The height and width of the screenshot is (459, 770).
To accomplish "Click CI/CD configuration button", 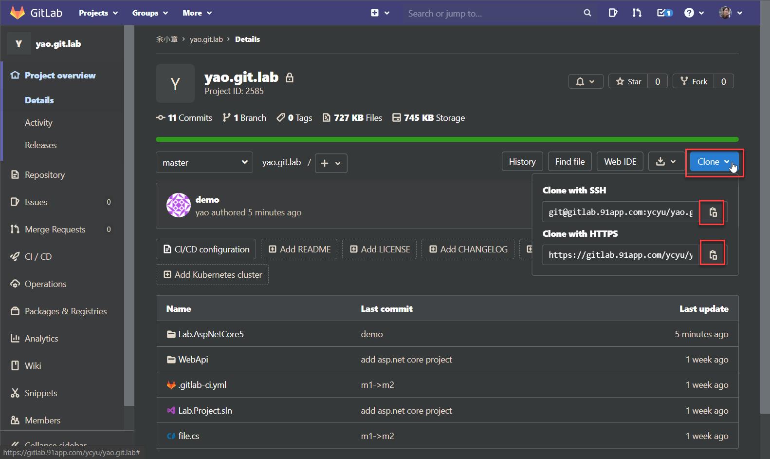I will click(206, 249).
